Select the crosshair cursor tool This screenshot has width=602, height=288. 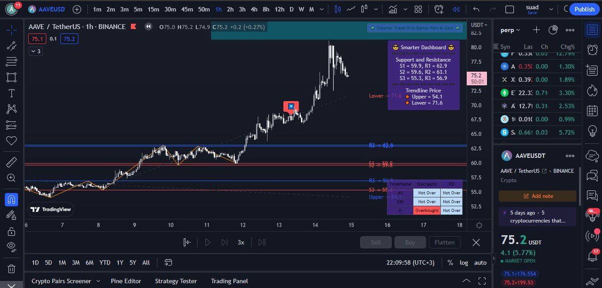(x=11, y=30)
